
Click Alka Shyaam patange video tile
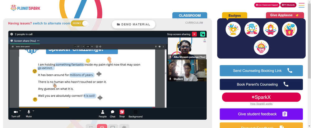click(187, 48)
